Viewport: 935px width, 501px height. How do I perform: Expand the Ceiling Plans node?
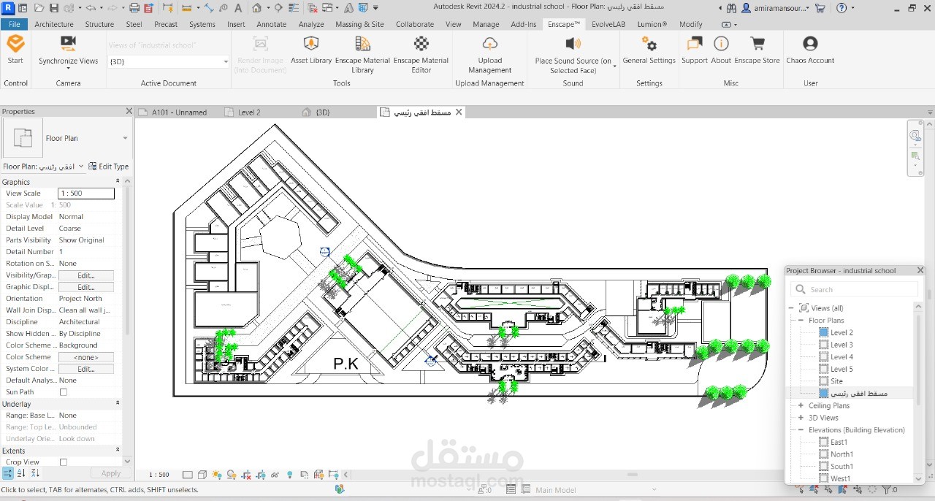(x=801, y=405)
